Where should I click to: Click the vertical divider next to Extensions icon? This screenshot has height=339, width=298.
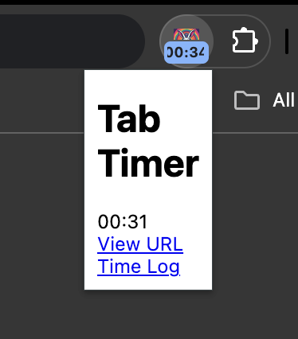pyautogui.click(x=287, y=41)
